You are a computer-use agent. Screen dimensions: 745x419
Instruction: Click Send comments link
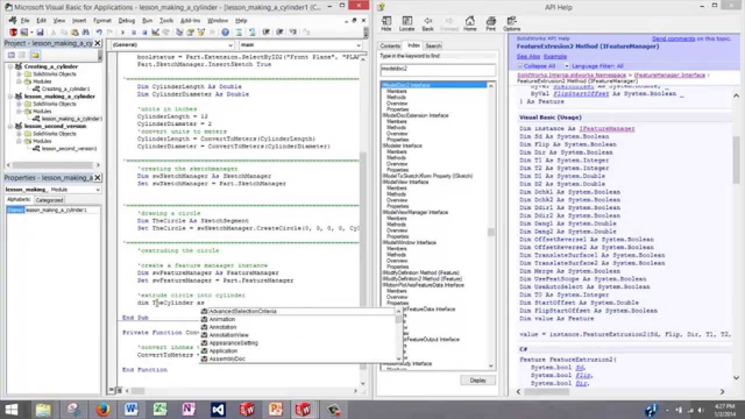tap(673, 38)
